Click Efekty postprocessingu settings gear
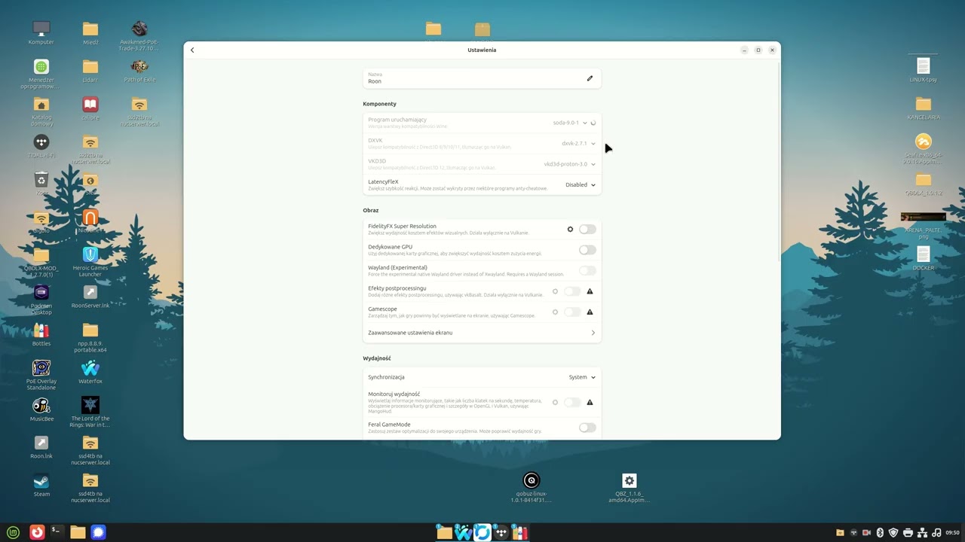 (556, 291)
